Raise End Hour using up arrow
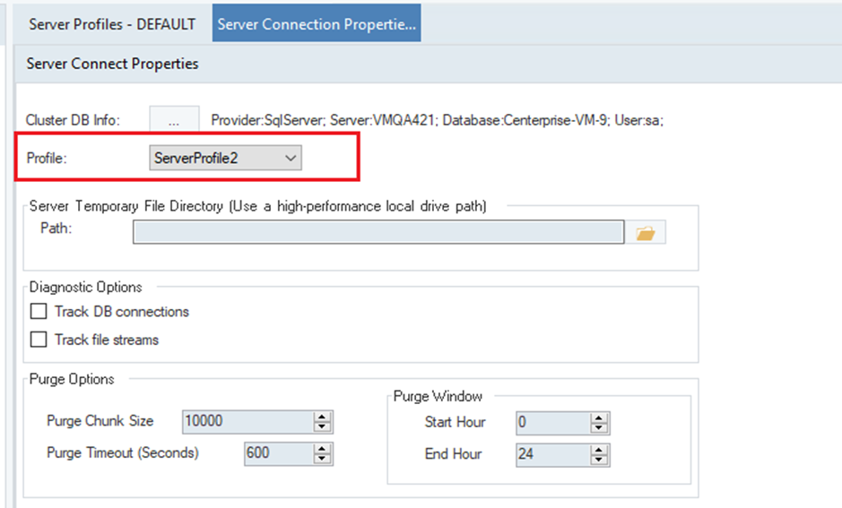This screenshot has height=508, width=842. (599, 450)
